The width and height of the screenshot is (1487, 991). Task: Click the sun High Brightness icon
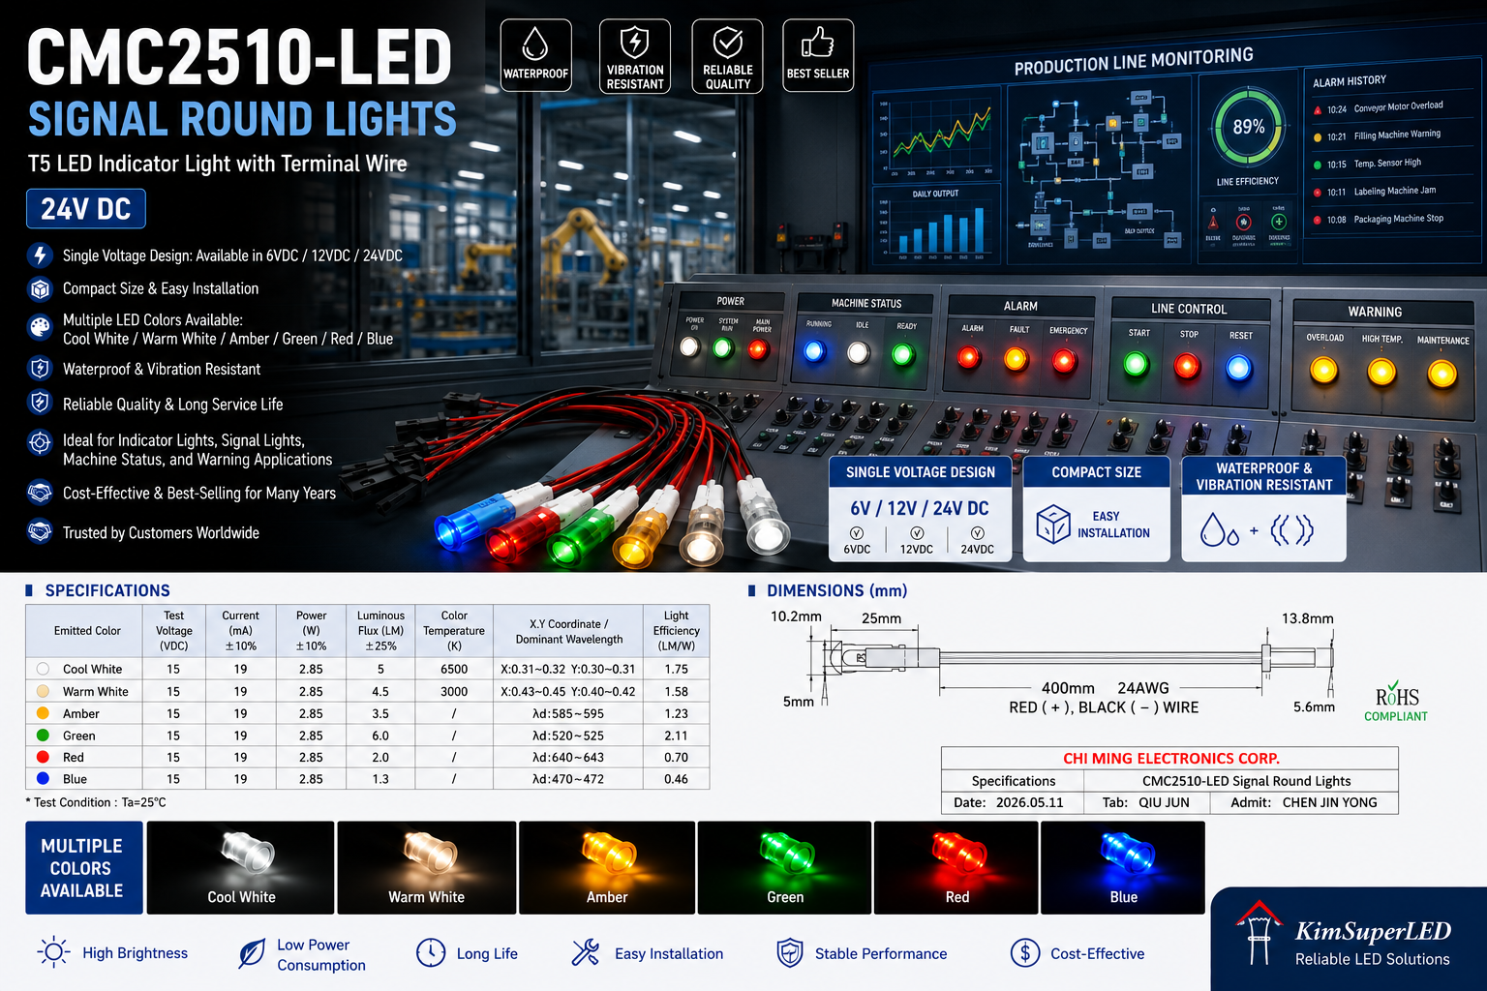click(53, 952)
